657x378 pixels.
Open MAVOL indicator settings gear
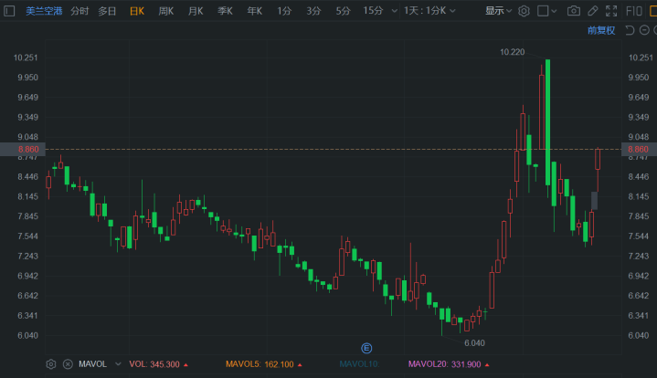click(51, 363)
